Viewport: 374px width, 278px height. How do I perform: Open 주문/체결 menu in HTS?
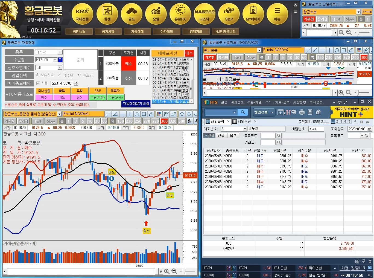254,102
